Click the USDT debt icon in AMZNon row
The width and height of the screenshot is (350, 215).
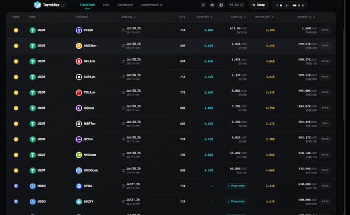pos(32,46)
